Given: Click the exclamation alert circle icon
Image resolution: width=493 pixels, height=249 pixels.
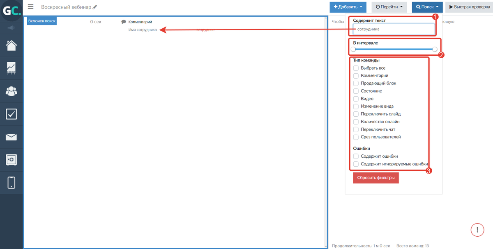Looking at the screenshot, I should coord(477,229).
